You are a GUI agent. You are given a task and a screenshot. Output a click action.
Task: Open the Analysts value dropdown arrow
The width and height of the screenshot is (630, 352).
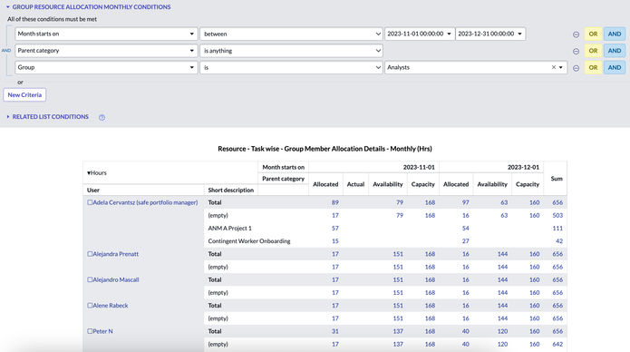coord(561,67)
